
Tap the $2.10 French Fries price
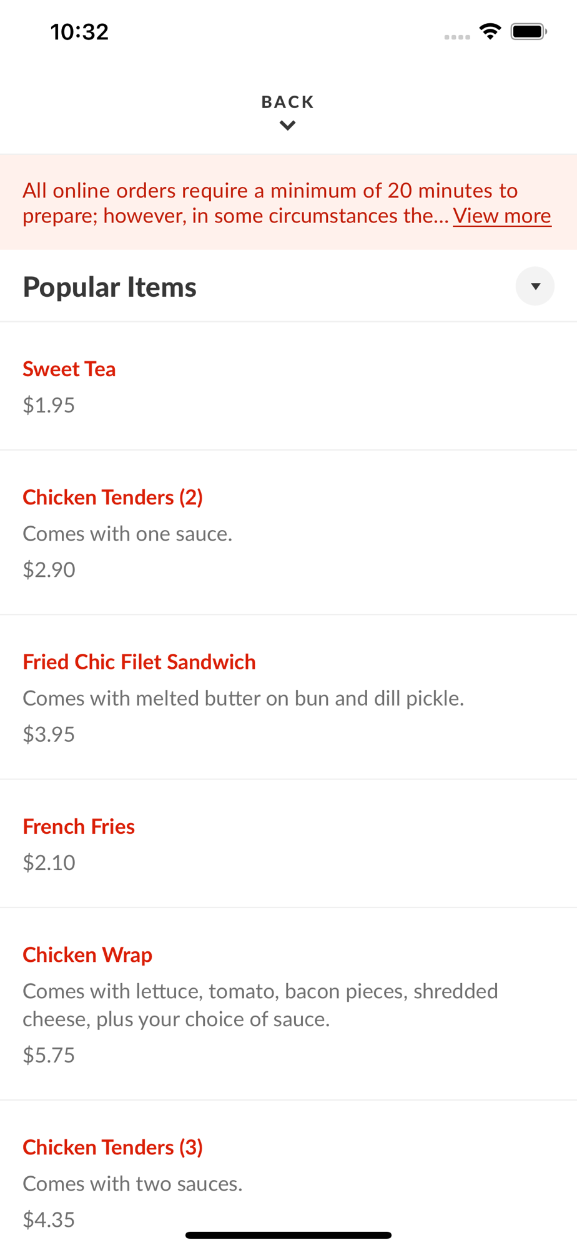coord(49,862)
